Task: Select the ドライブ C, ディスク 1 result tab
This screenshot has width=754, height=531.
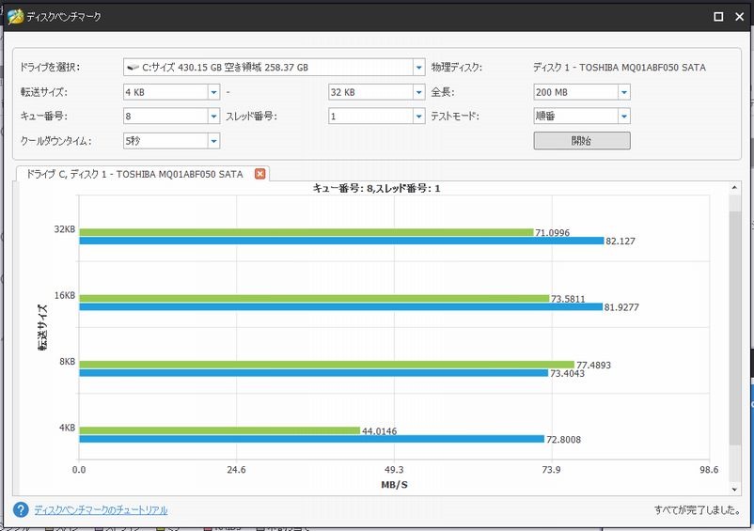Action: tap(134, 174)
